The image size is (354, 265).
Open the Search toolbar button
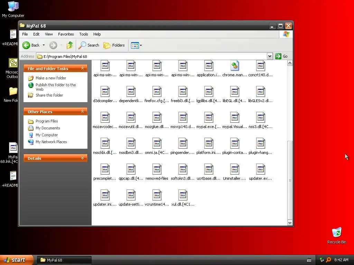89,45
